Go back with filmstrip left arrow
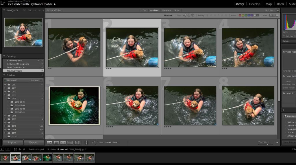Viewport: 296px width, 165px height. click(x=20, y=149)
